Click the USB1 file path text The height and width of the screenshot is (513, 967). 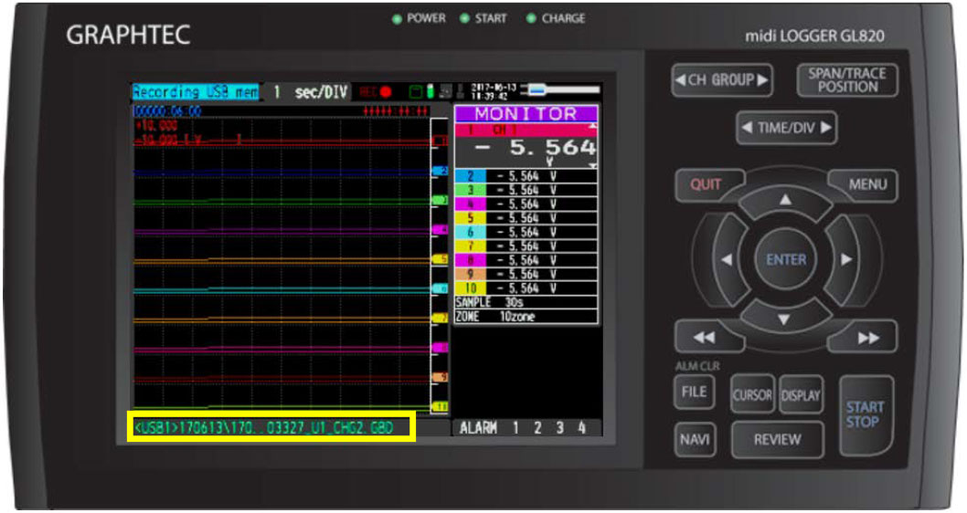pyautogui.click(x=264, y=427)
